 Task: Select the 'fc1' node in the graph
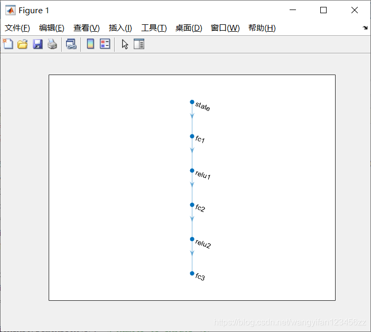click(x=192, y=136)
